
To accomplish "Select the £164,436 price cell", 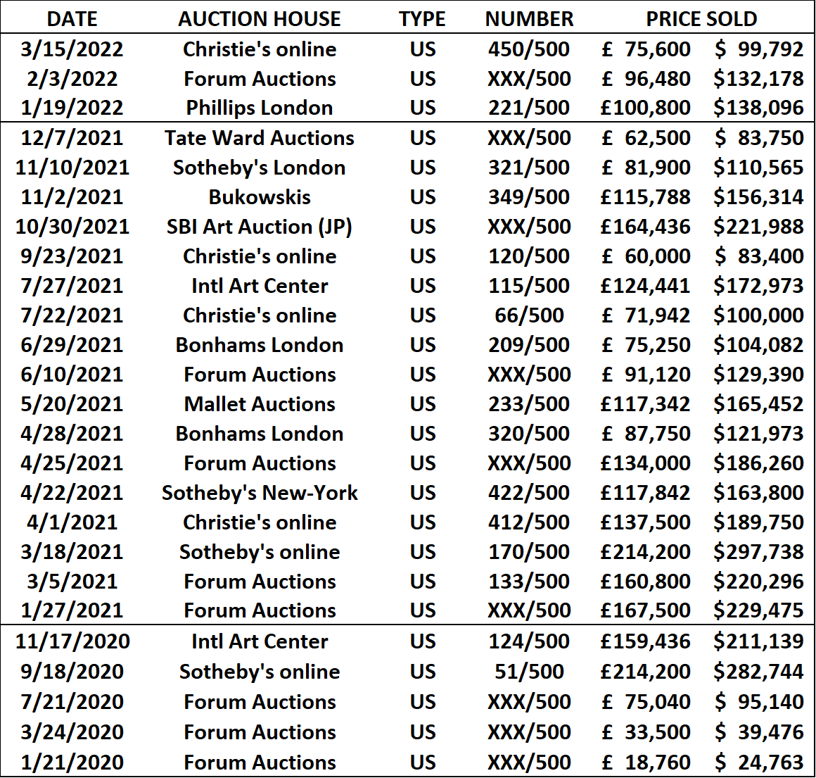I will click(x=645, y=227).
